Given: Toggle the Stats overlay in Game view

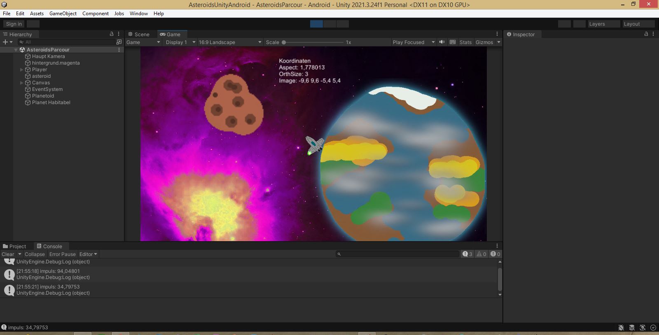Looking at the screenshot, I should click(465, 42).
